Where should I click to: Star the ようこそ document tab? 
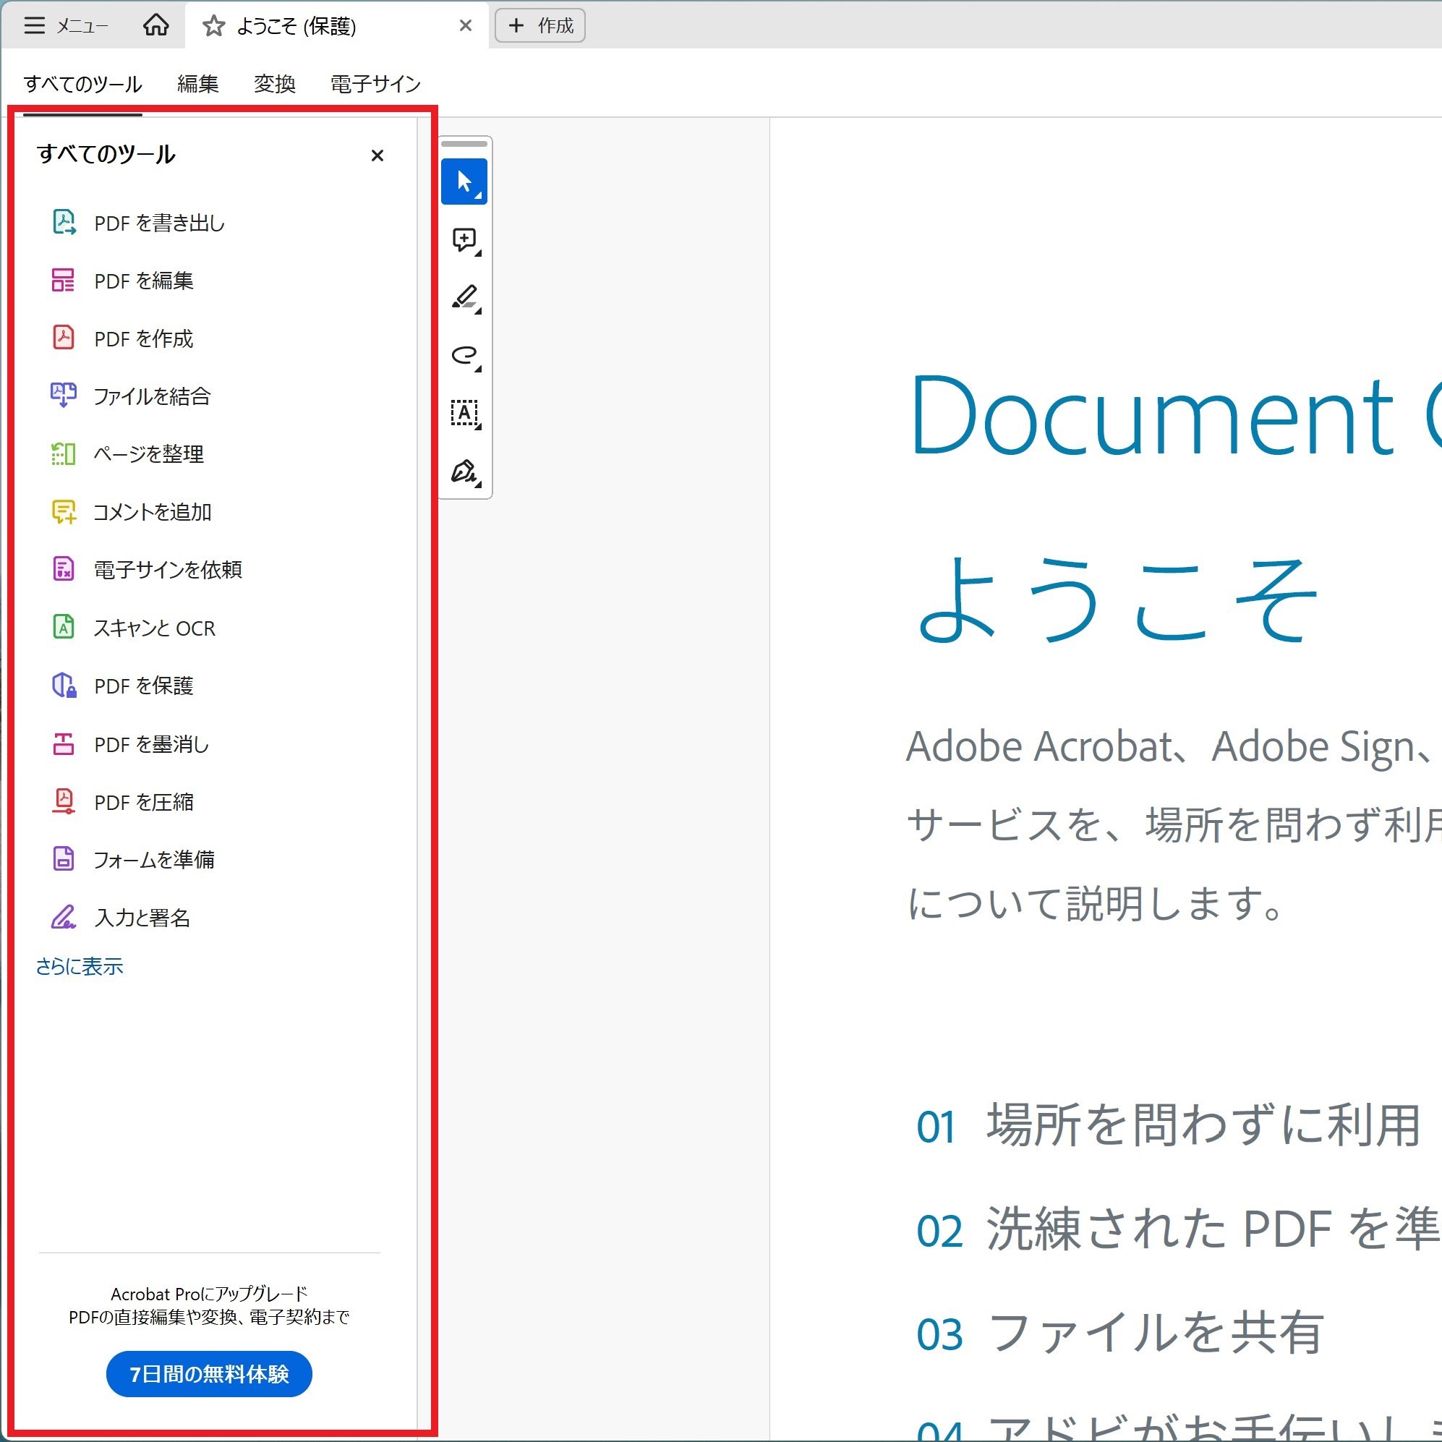213,26
